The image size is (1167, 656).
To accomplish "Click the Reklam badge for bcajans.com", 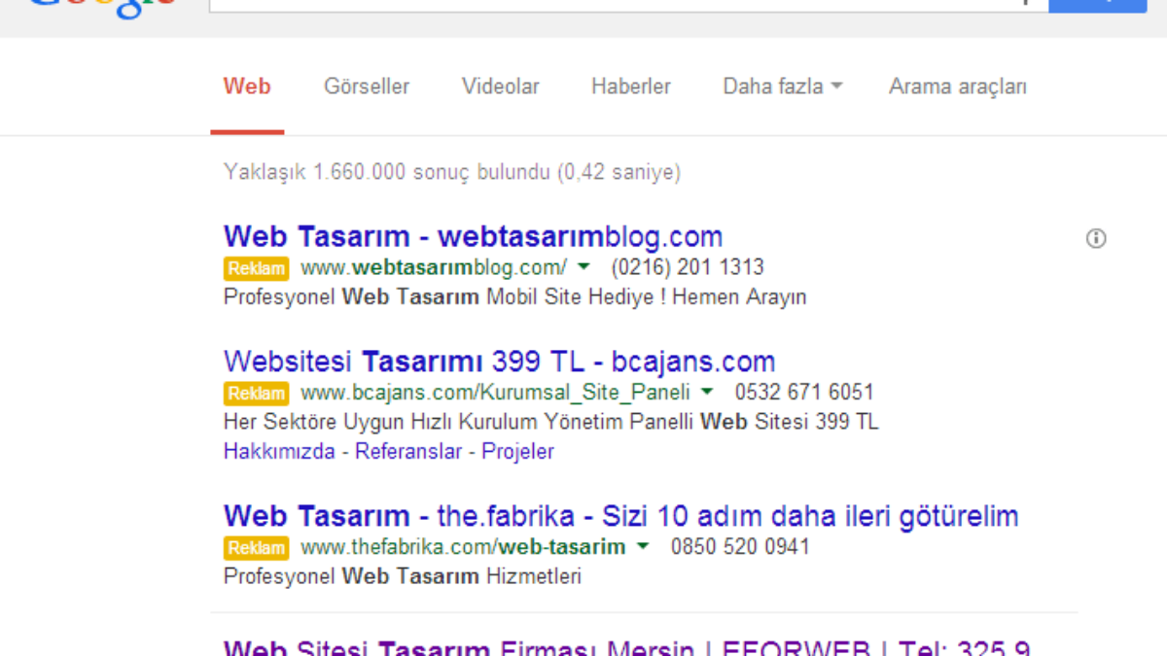I will pos(256,394).
